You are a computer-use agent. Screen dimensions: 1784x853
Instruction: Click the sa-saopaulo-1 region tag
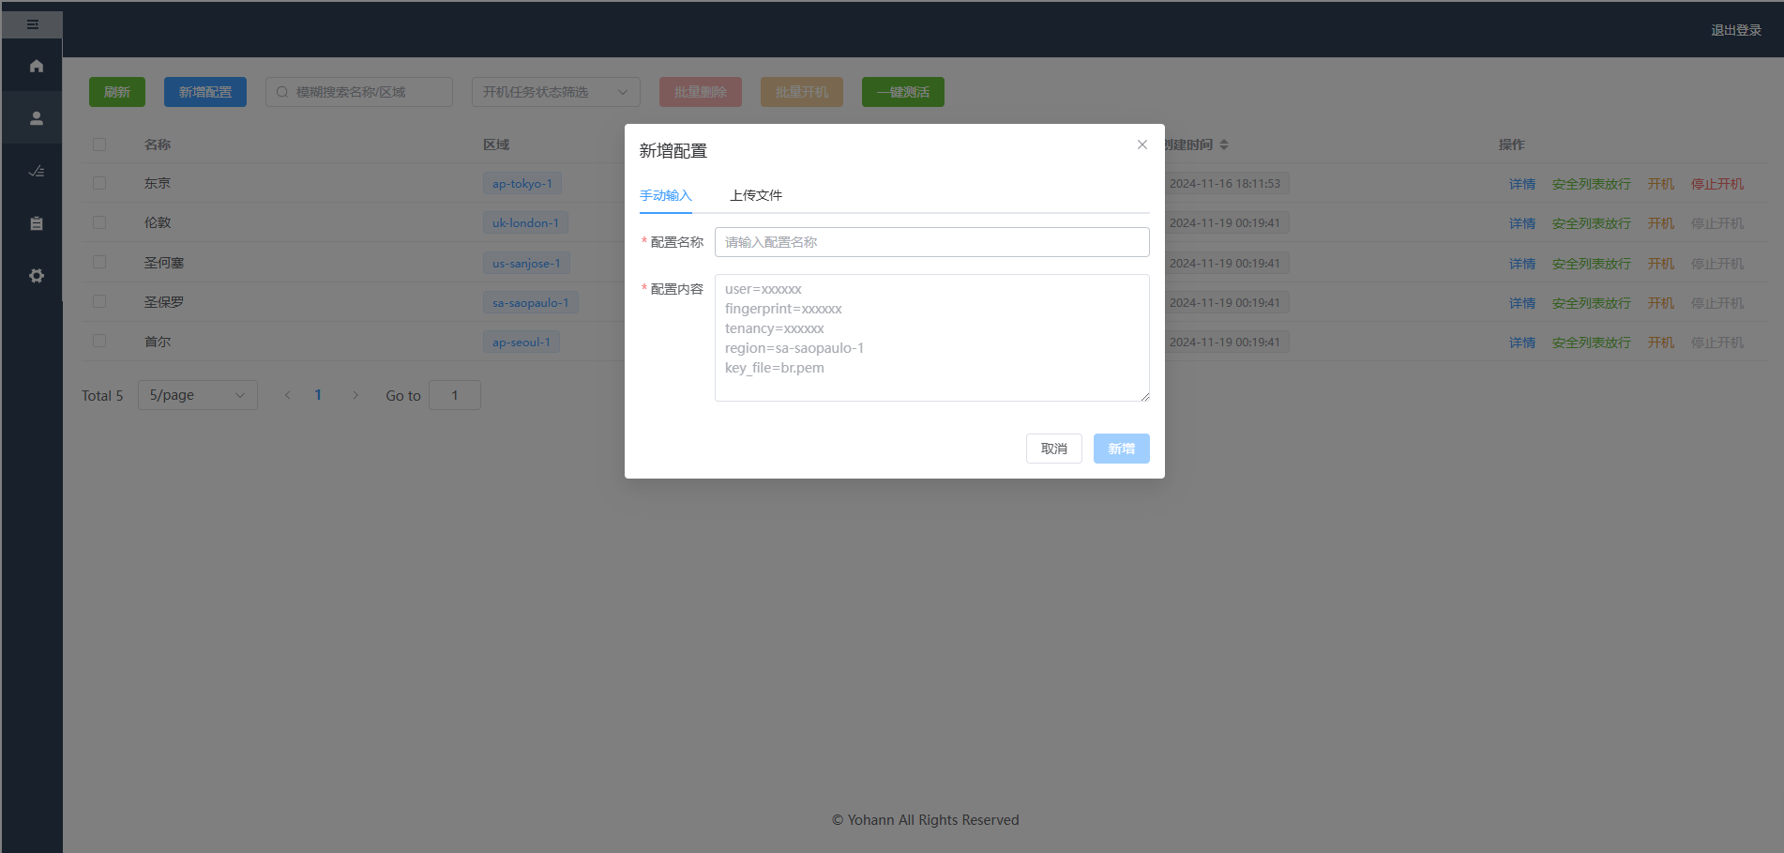tap(531, 303)
